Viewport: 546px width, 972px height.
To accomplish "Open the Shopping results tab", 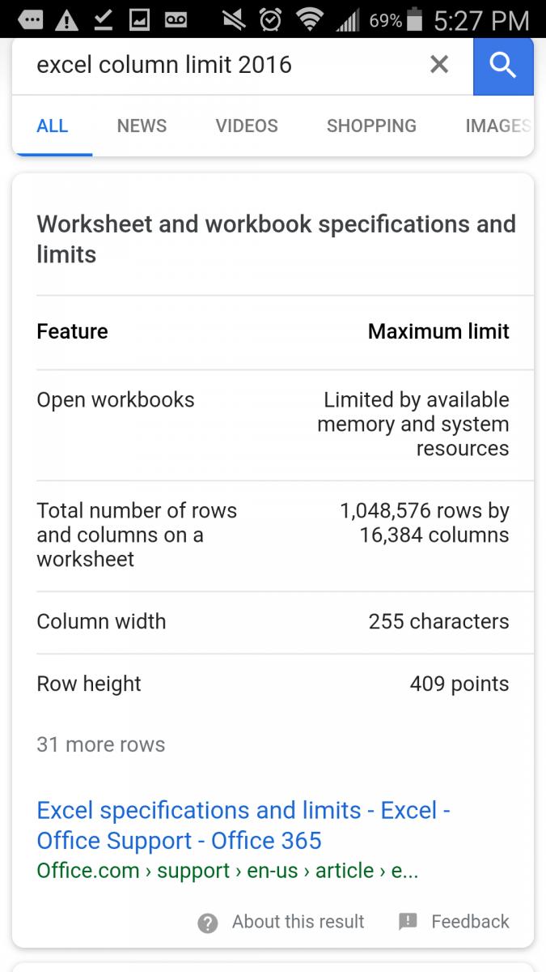I will [x=371, y=126].
